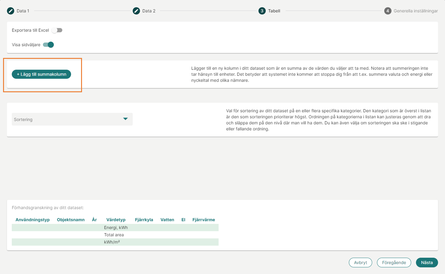Image resolution: width=445 pixels, height=274 pixels.
Task: Click the Värdetyp column header
Action: click(116, 220)
